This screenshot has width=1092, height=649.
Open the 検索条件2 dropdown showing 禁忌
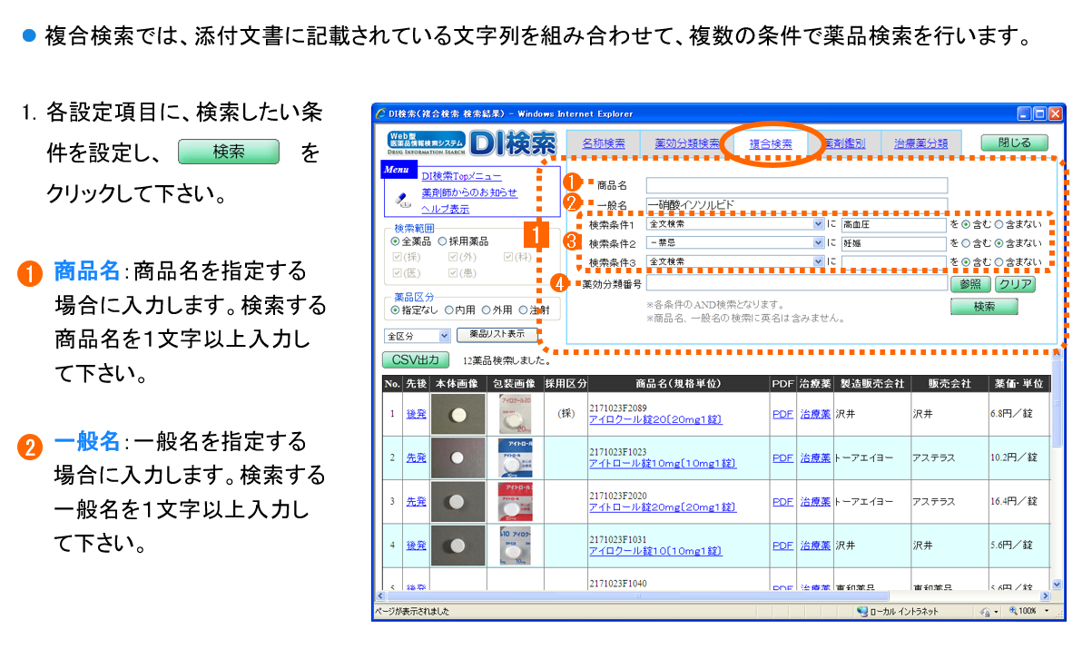[818, 243]
